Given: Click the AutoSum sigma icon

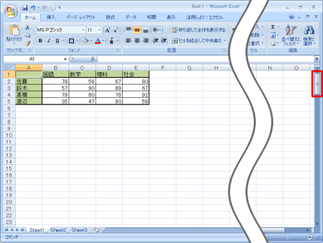Looking at the screenshot, I should [273, 27].
